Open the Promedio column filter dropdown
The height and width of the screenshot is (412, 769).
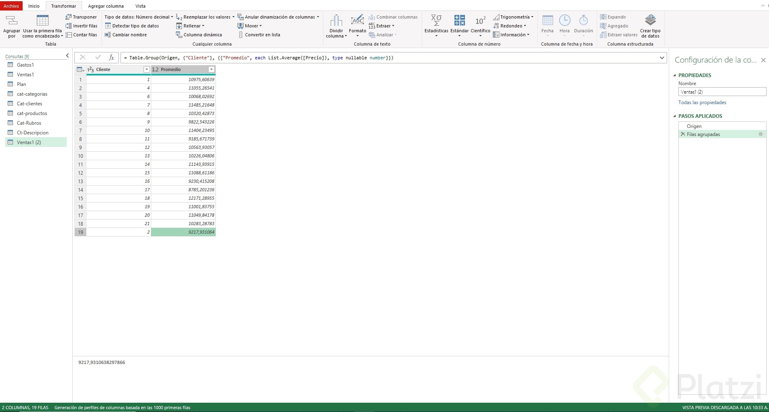click(211, 69)
